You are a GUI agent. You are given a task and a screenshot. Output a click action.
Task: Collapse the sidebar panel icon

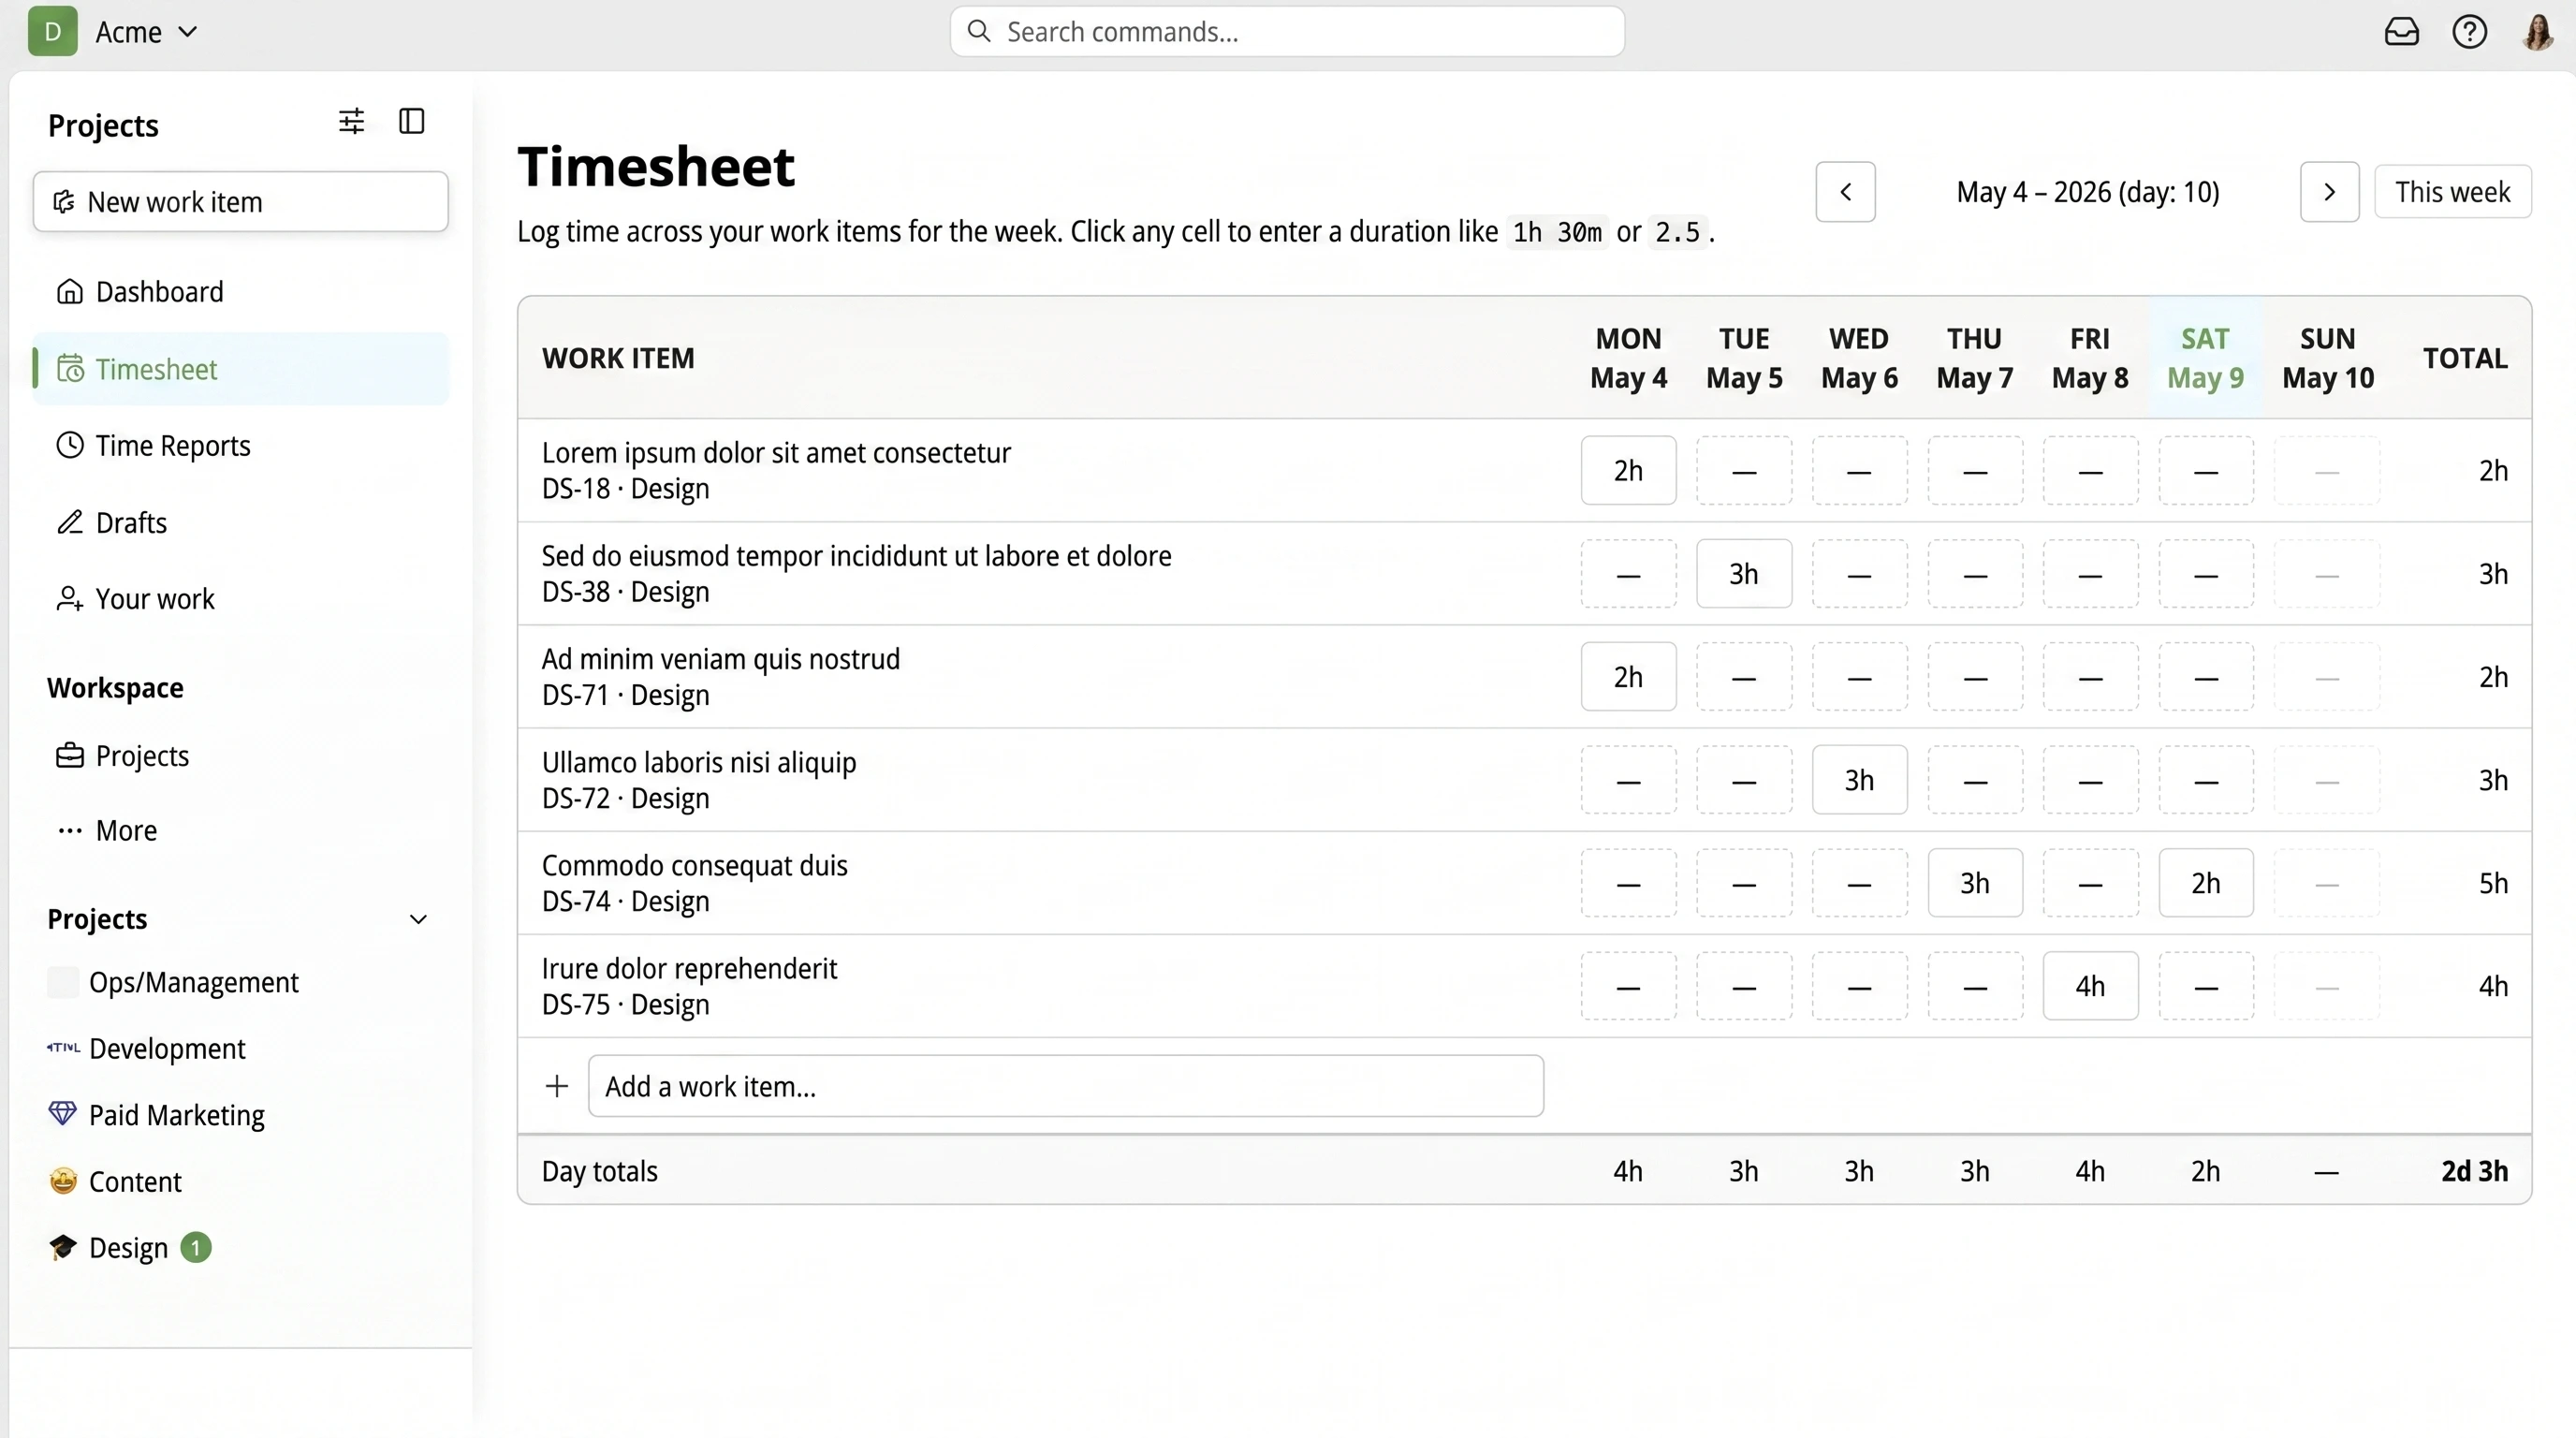[412, 122]
